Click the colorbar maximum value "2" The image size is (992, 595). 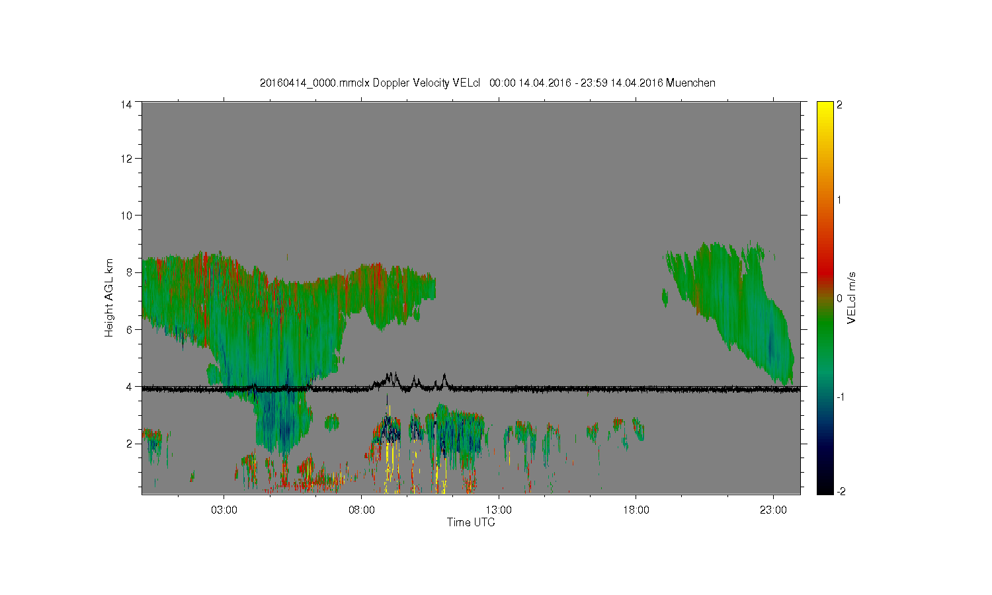click(840, 104)
